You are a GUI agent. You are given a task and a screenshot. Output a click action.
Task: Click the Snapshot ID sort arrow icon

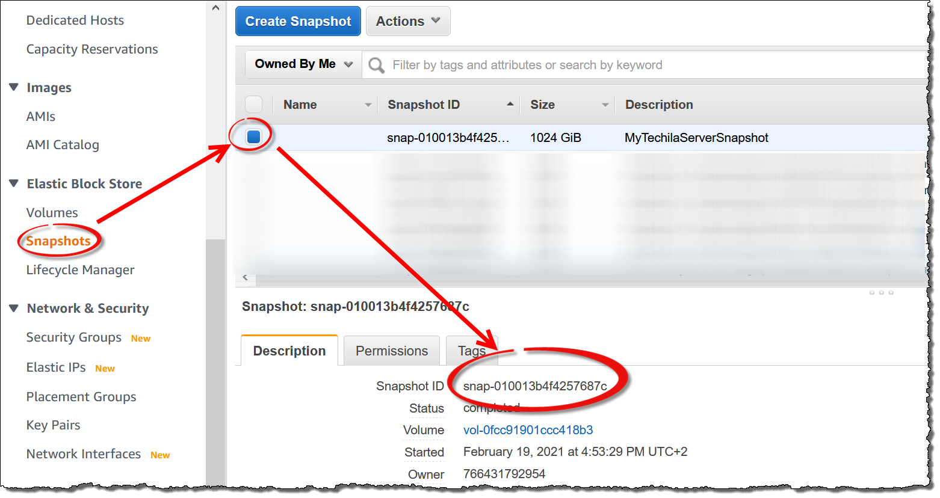[x=510, y=104]
